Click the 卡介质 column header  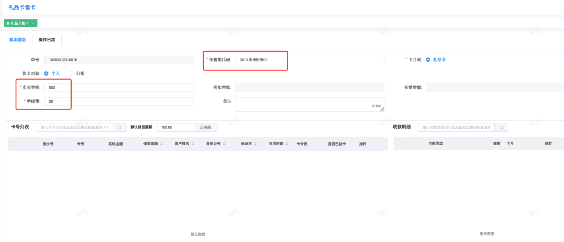(302, 144)
